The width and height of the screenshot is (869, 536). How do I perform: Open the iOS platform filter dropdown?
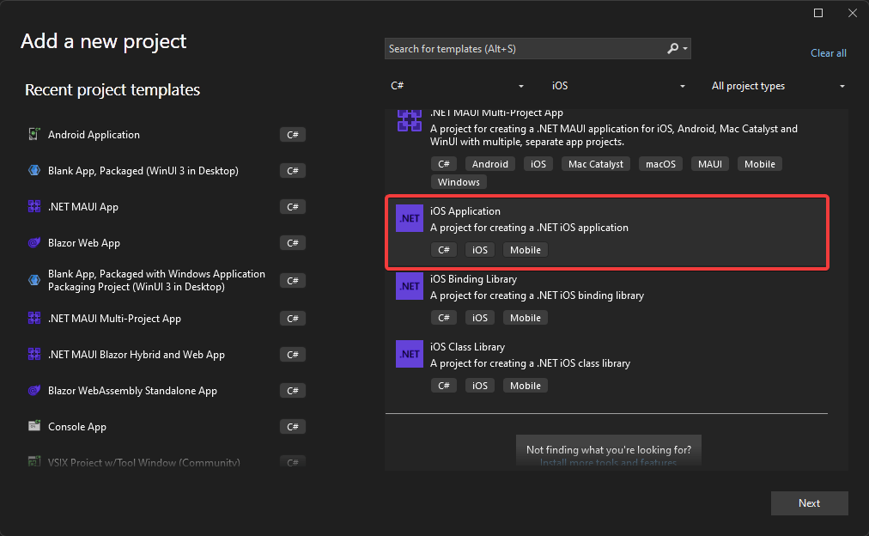tap(618, 86)
